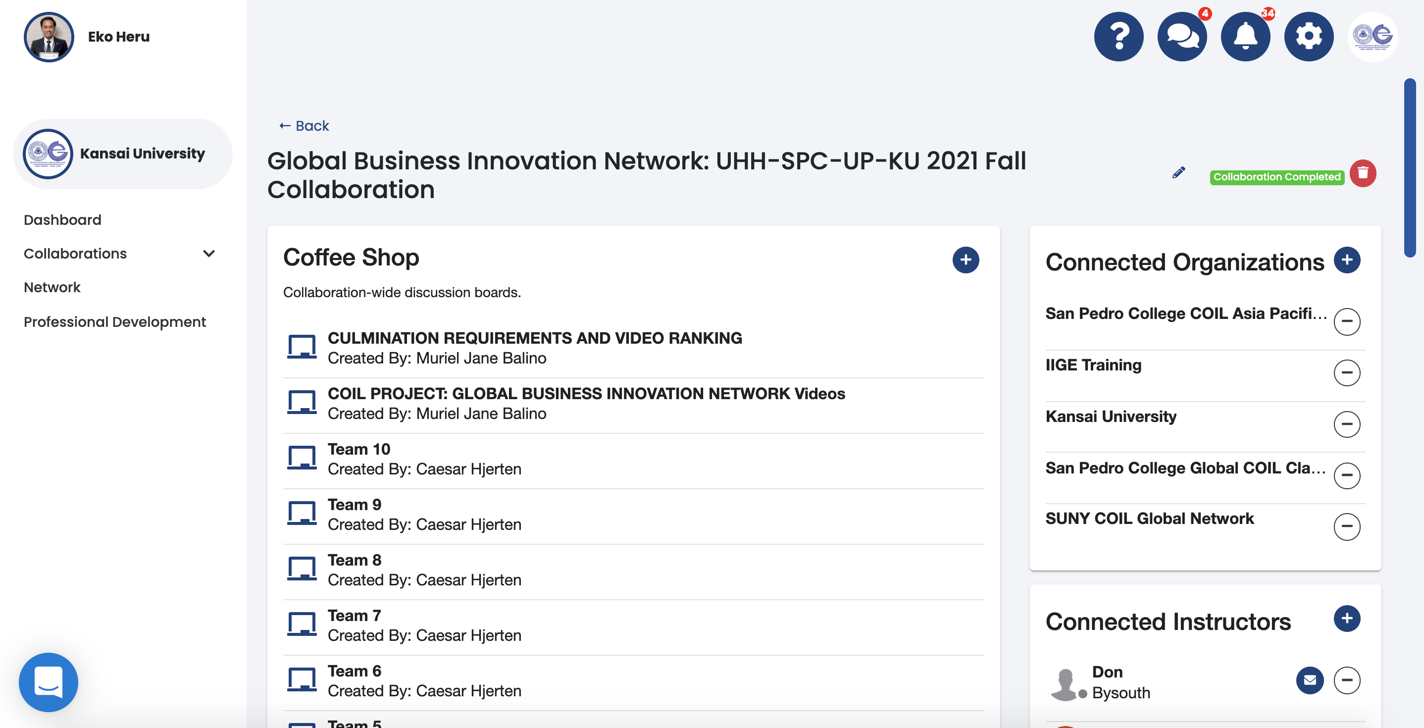Open Professional Development in sidebar
The image size is (1424, 728).
(x=114, y=322)
